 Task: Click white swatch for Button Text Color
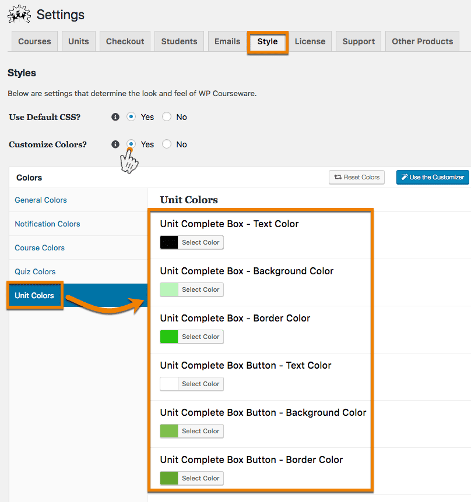tap(169, 384)
